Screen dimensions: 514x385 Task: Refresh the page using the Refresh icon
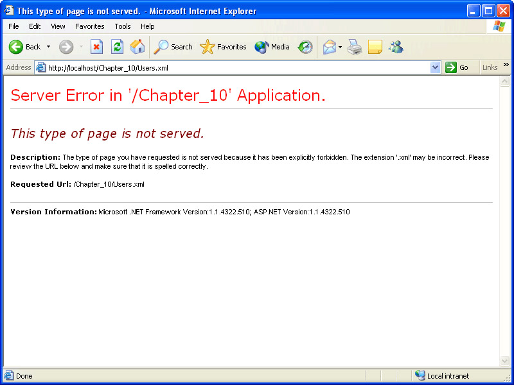coord(117,47)
